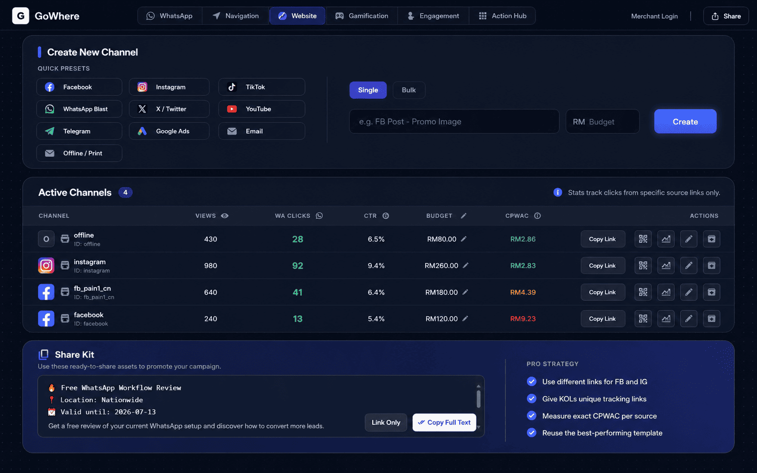Viewport: 757px width, 473px height.
Task: Edit budget pencil next to RM260.00
Action: (465, 266)
